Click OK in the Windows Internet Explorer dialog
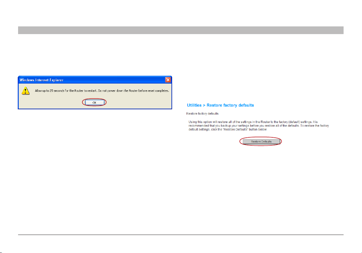The height and width of the screenshot is (253, 362). 94,103
